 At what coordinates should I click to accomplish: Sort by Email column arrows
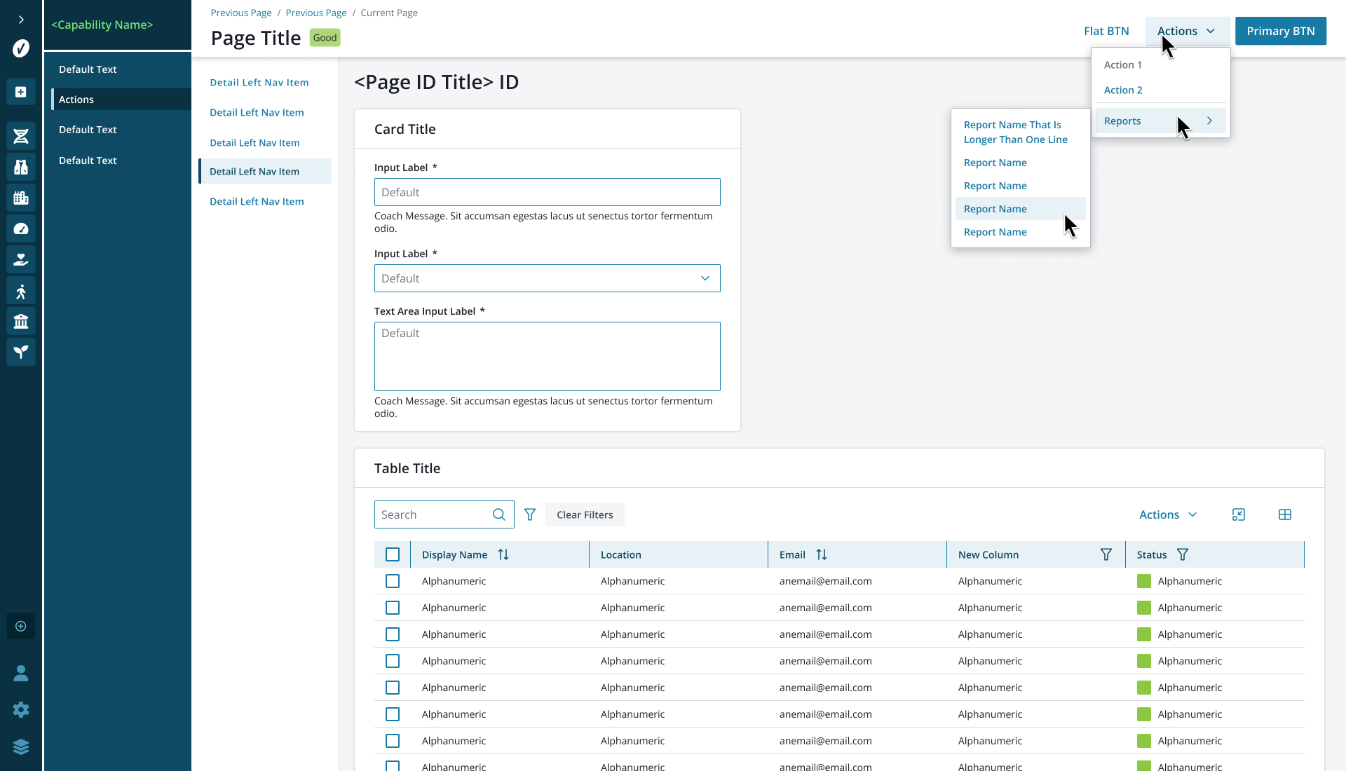coord(822,554)
